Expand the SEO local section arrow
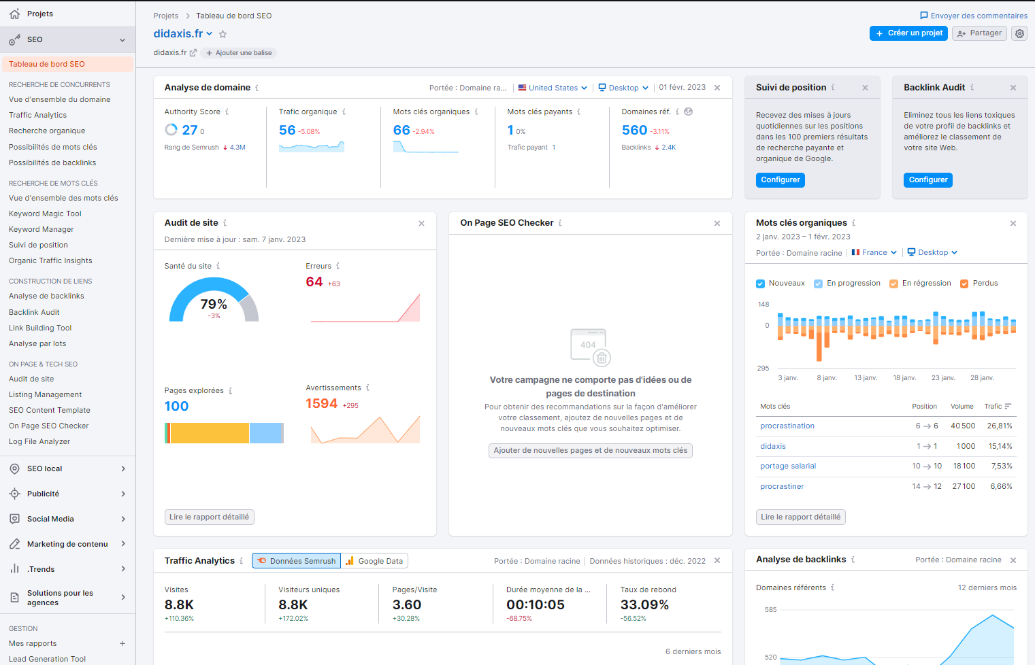 (x=123, y=468)
